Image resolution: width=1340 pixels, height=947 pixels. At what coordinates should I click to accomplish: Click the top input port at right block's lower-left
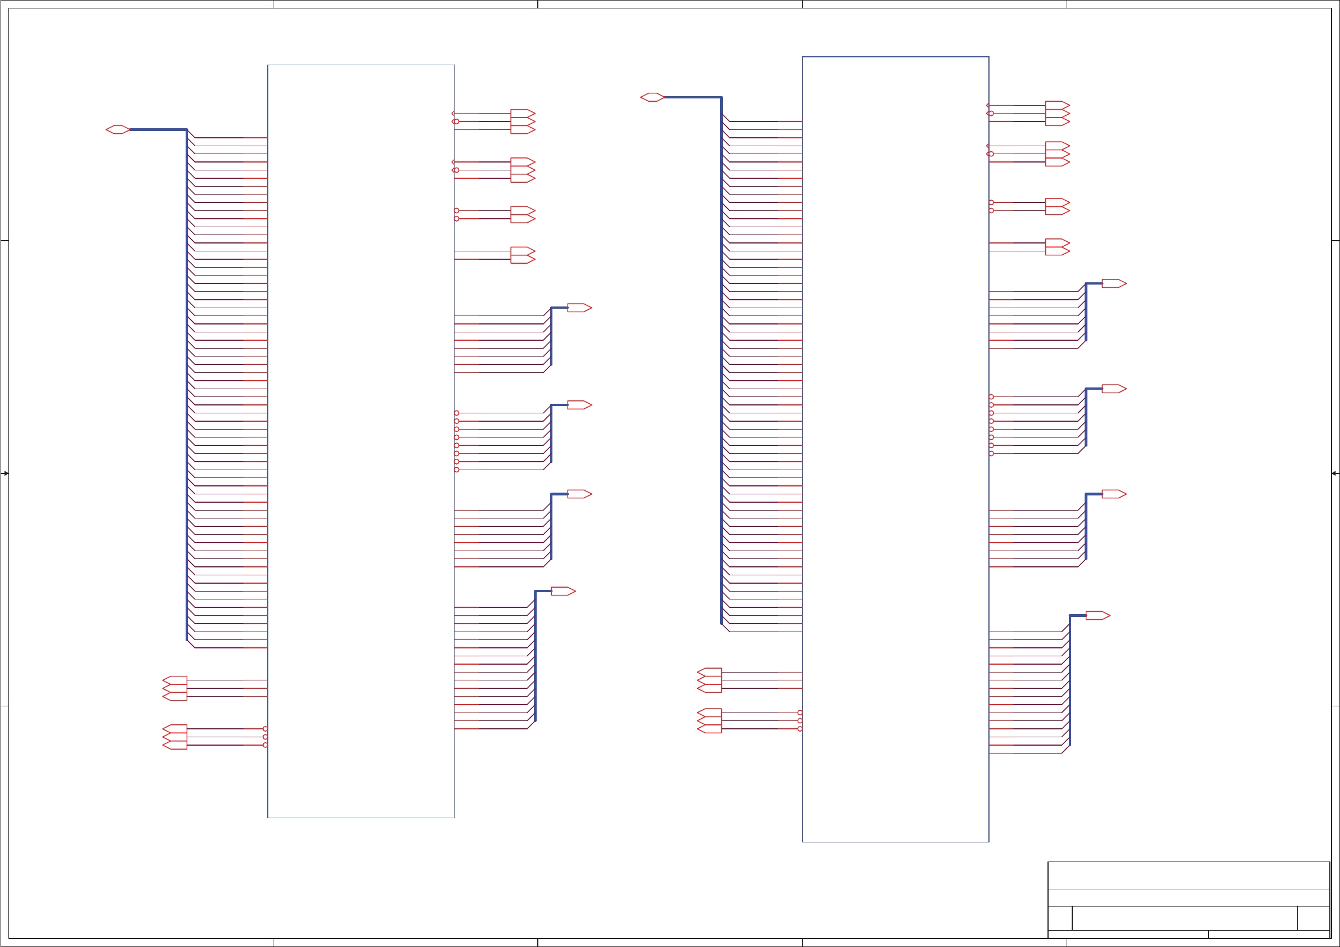point(710,672)
